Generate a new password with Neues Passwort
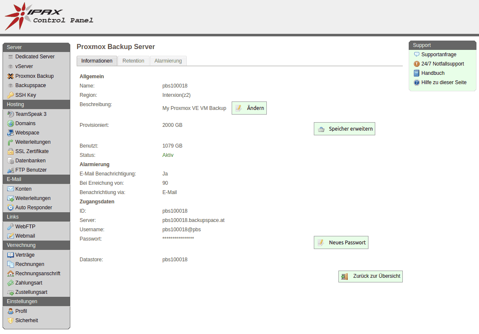The height and width of the screenshot is (334, 479). [x=341, y=243]
